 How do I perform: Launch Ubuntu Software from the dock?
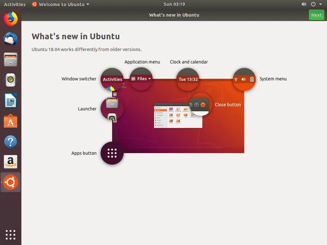(11, 121)
